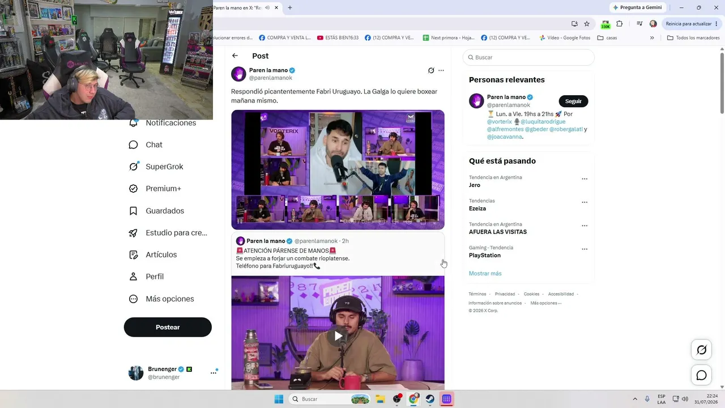Follow Paren la mano with Seguir
Screen dimensions: 725x408
point(573,101)
